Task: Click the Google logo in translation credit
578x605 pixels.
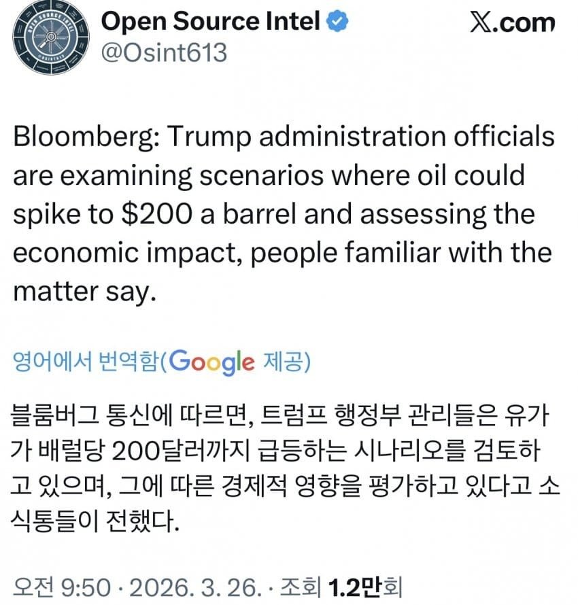Action: point(211,362)
